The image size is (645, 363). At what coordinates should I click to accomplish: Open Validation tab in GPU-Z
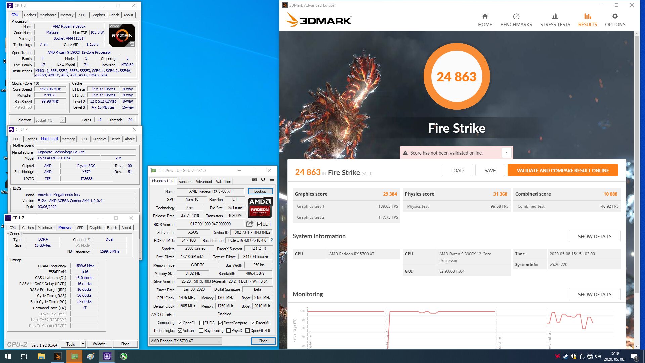tap(223, 182)
